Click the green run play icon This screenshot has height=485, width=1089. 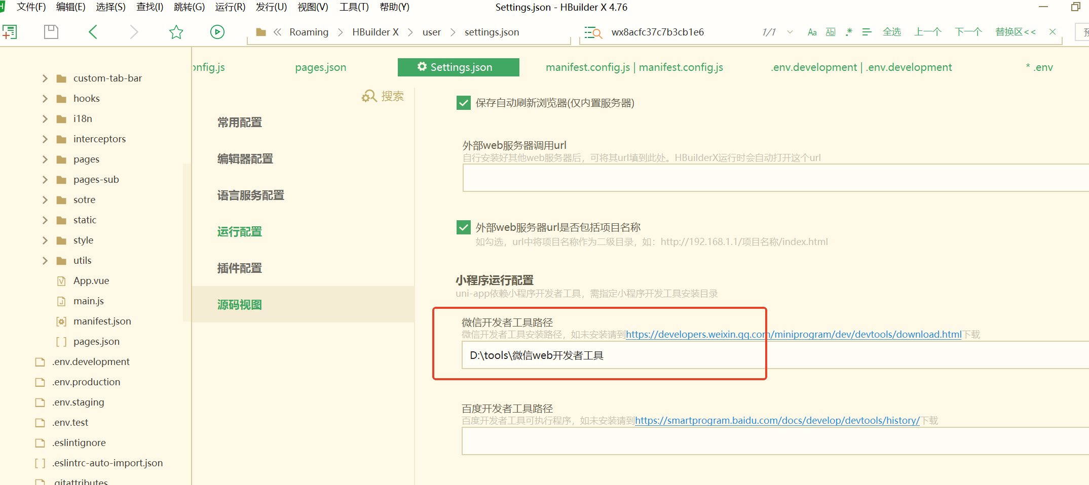[x=217, y=32]
